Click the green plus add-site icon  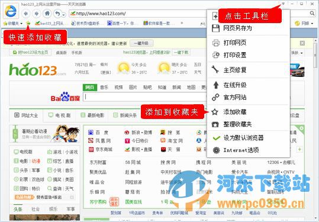tap(299, 149)
